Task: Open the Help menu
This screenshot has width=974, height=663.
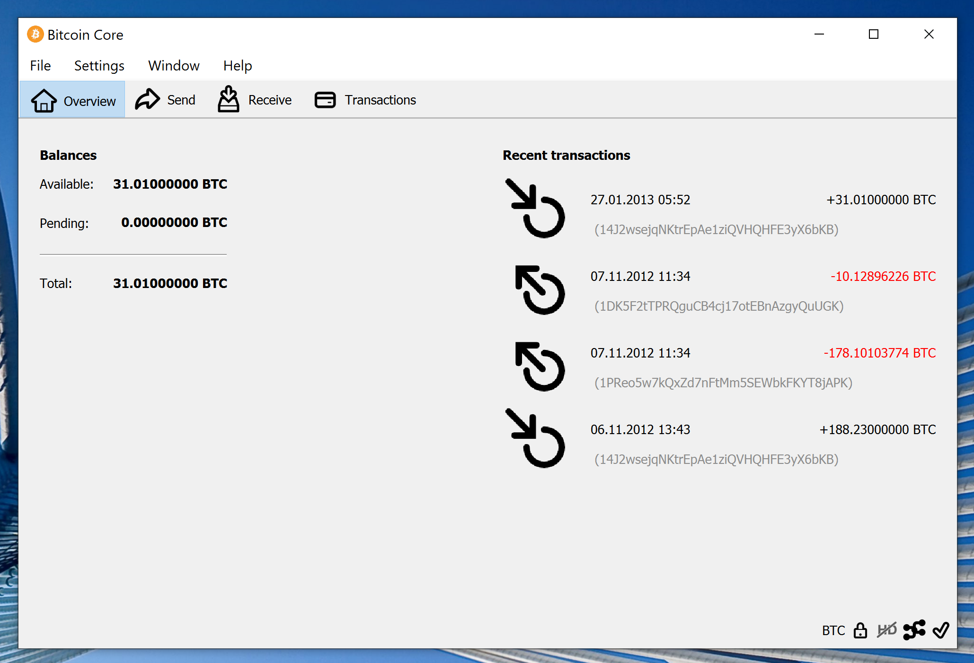Action: 237,66
